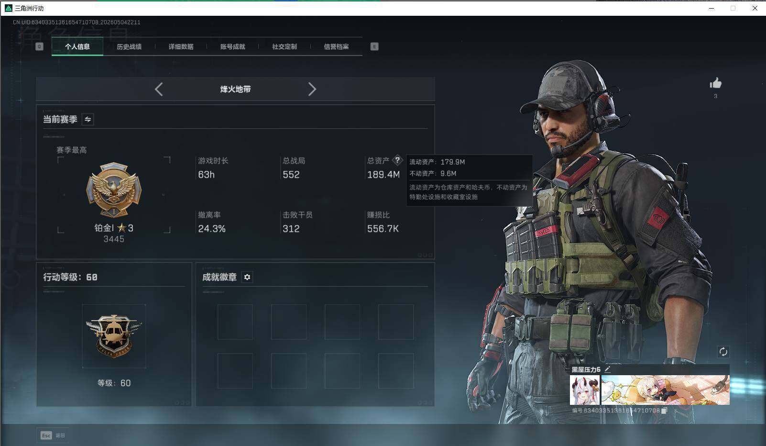Click the anime banner name card
Screen dimensions: 766x446
coord(665,390)
